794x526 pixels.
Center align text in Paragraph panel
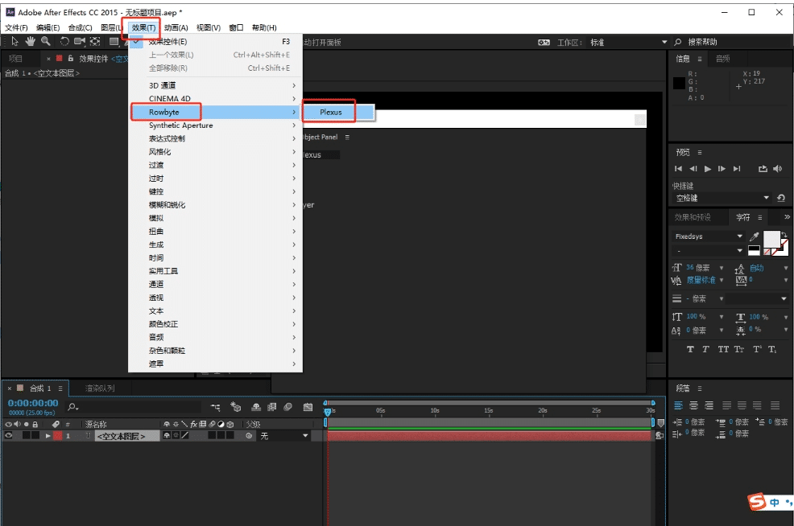click(x=693, y=406)
